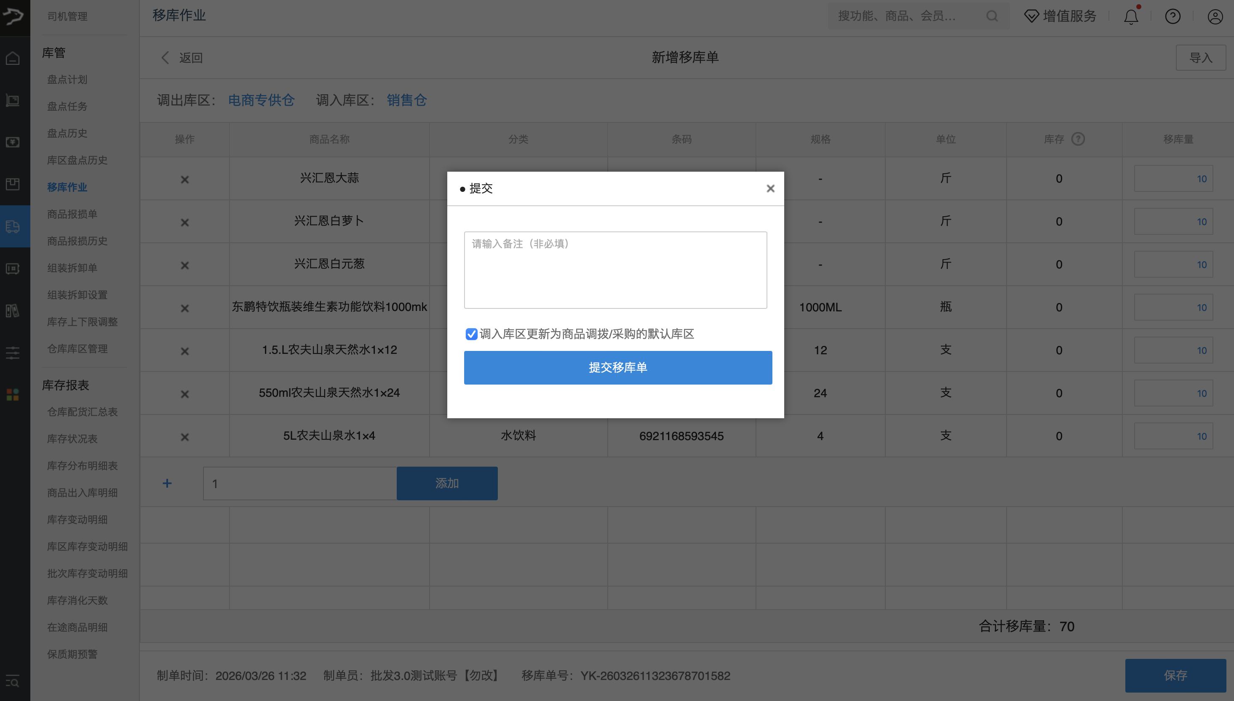Uncheck 调入库区更新为商品调拨/采购的默认库区
The image size is (1234, 701).
471,334
